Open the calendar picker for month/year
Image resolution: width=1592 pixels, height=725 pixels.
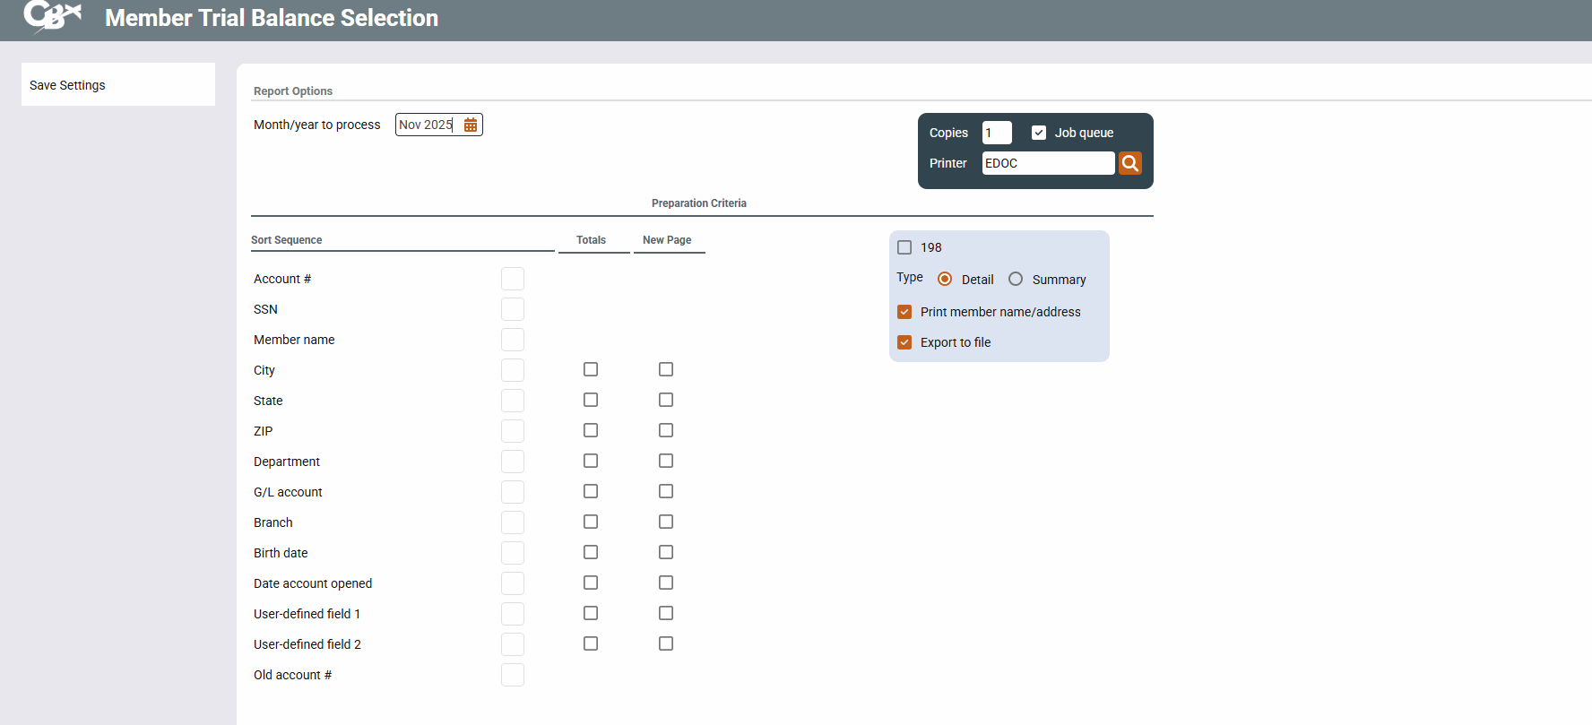[471, 125]
